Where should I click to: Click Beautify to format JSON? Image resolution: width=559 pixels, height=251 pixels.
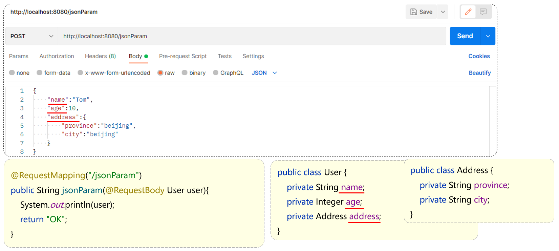[479, 73]
